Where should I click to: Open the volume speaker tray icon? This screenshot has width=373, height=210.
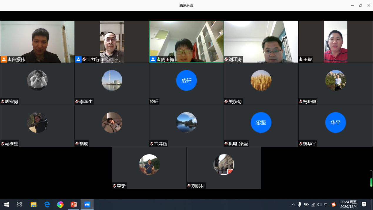coord(319,204)
